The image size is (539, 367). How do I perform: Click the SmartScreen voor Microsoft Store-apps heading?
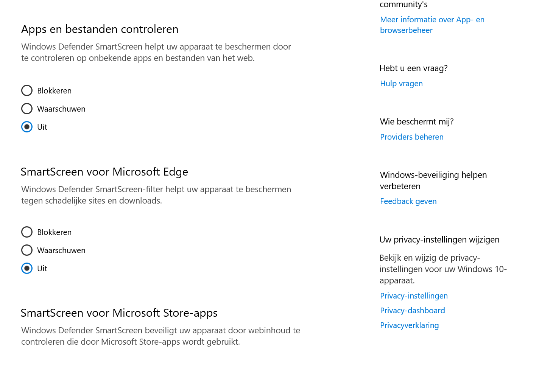pos(119,313)
